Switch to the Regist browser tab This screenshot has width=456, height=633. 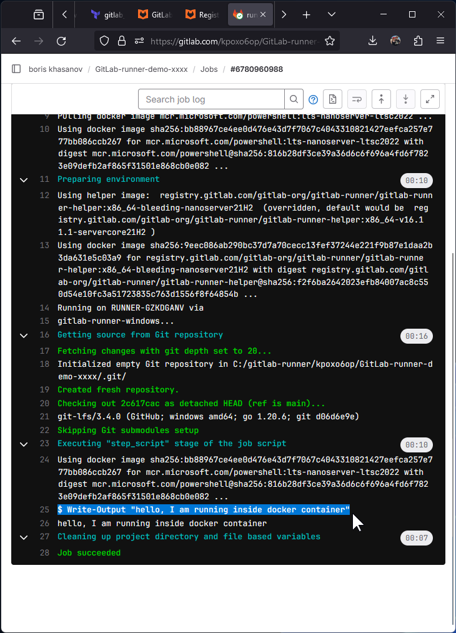pyautogui.click(x=203, y=14)
